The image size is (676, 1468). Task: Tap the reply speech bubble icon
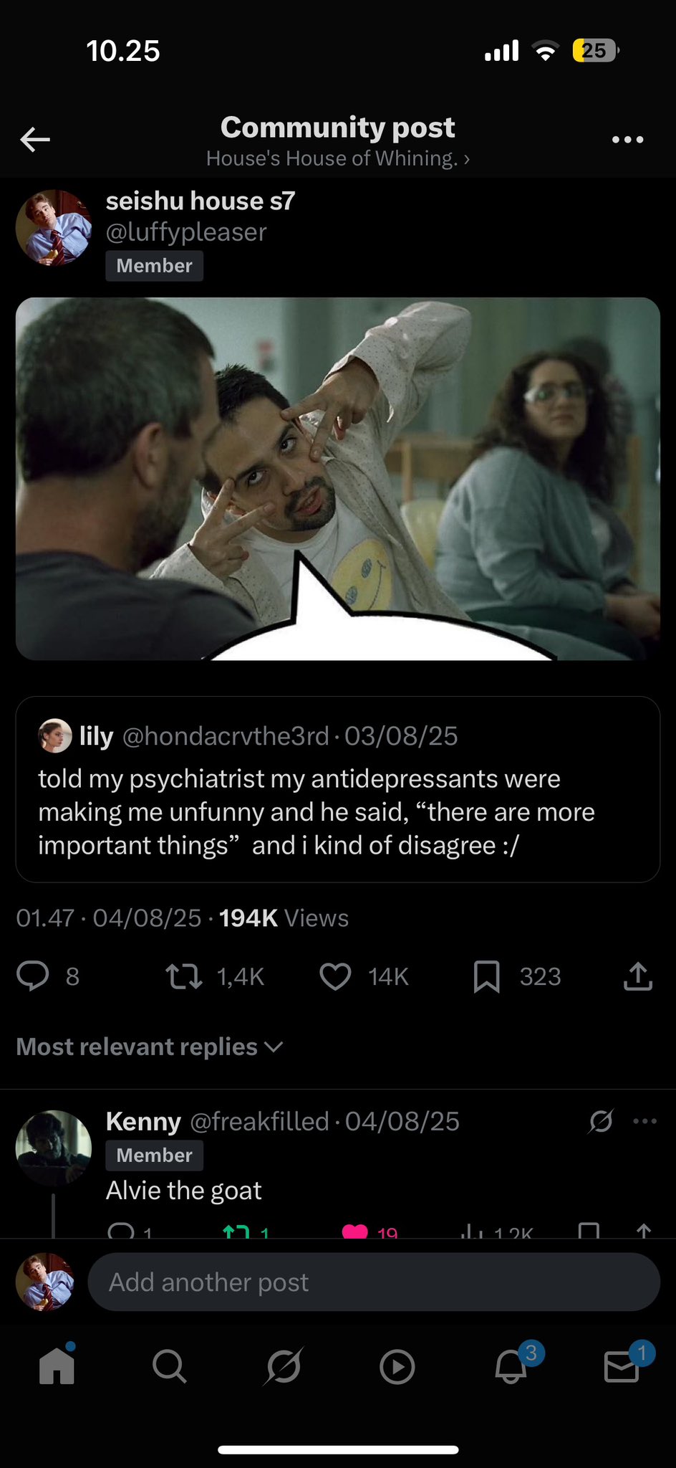coord(33,976)
